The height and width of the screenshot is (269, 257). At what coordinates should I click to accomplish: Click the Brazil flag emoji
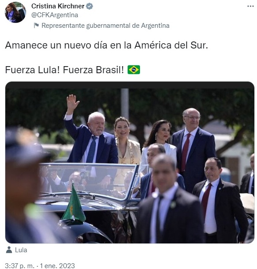tap(134, 70)
